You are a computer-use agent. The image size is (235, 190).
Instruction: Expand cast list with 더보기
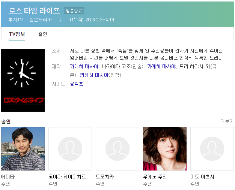click(x=227, y=121)
